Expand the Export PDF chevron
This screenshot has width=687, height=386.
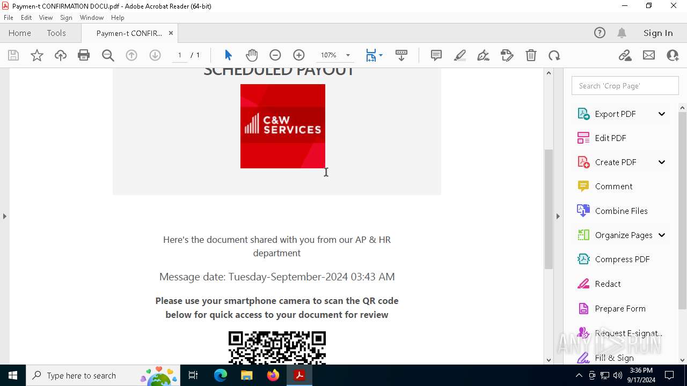[662, 114]
